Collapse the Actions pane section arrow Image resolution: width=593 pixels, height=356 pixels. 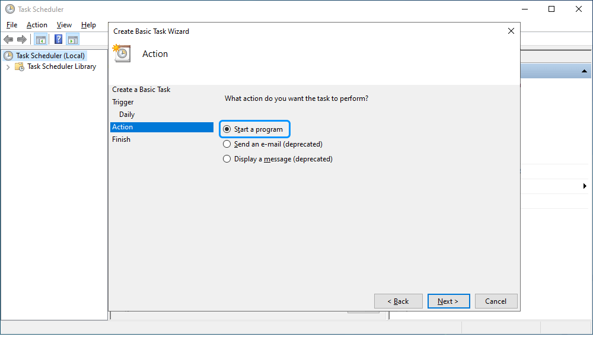[584, 71]
